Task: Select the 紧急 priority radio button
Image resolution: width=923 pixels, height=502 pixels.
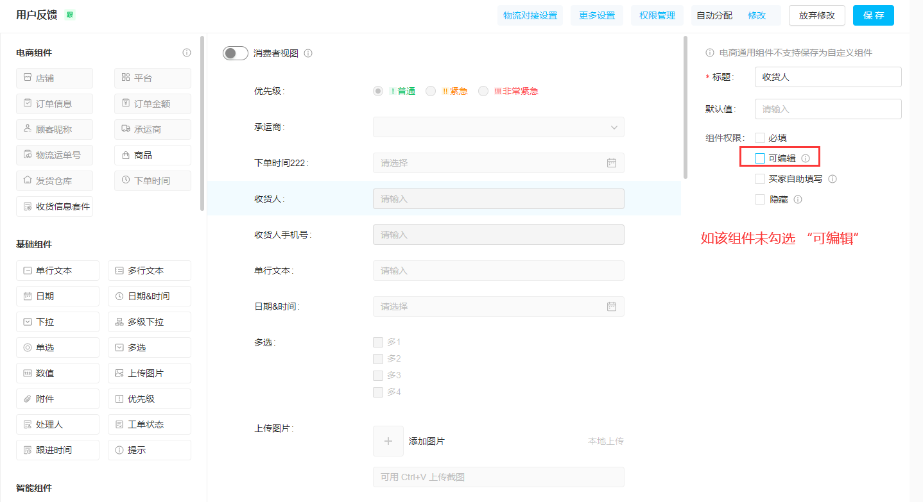Action: click(431, 91)
